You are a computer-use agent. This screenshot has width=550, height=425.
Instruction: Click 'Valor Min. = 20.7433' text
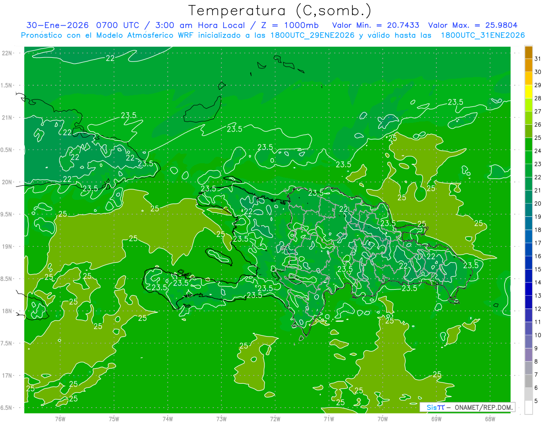click(x=376, y=25)
